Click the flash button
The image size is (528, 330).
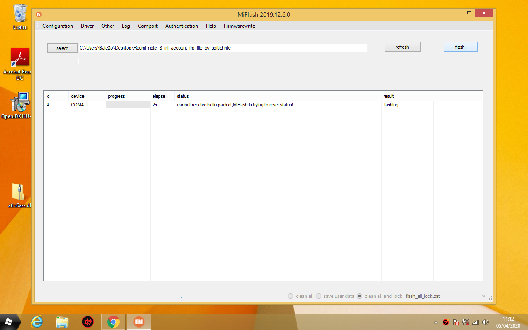460,47
